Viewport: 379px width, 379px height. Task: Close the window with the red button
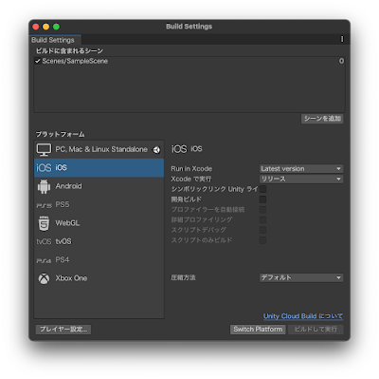pos(36,27)
